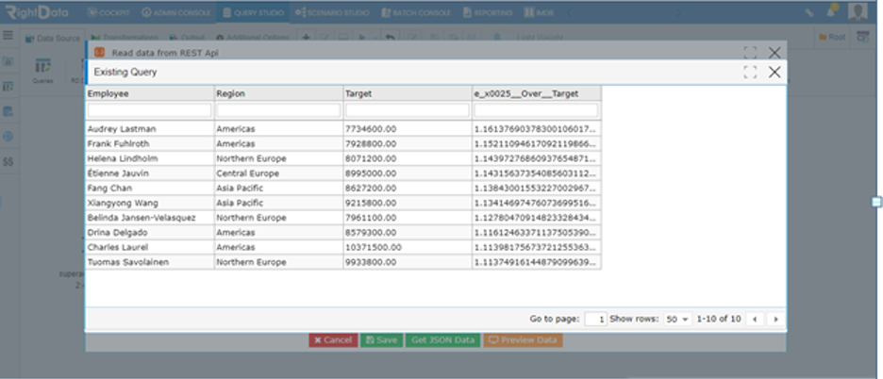This screenshot has width=883, height=379.
Task: Click the Queries icon in Data Source
Action: coord(42,71)
